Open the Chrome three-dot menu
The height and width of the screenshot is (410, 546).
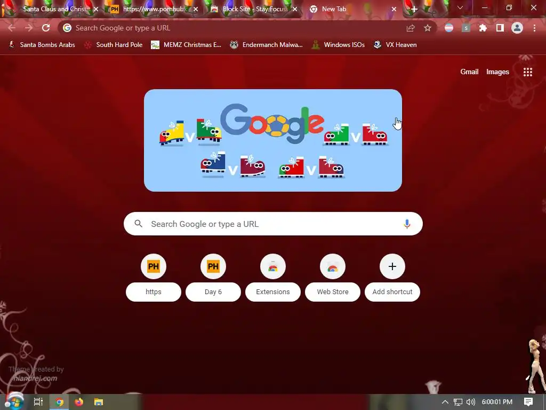click(x=534, y=28)
